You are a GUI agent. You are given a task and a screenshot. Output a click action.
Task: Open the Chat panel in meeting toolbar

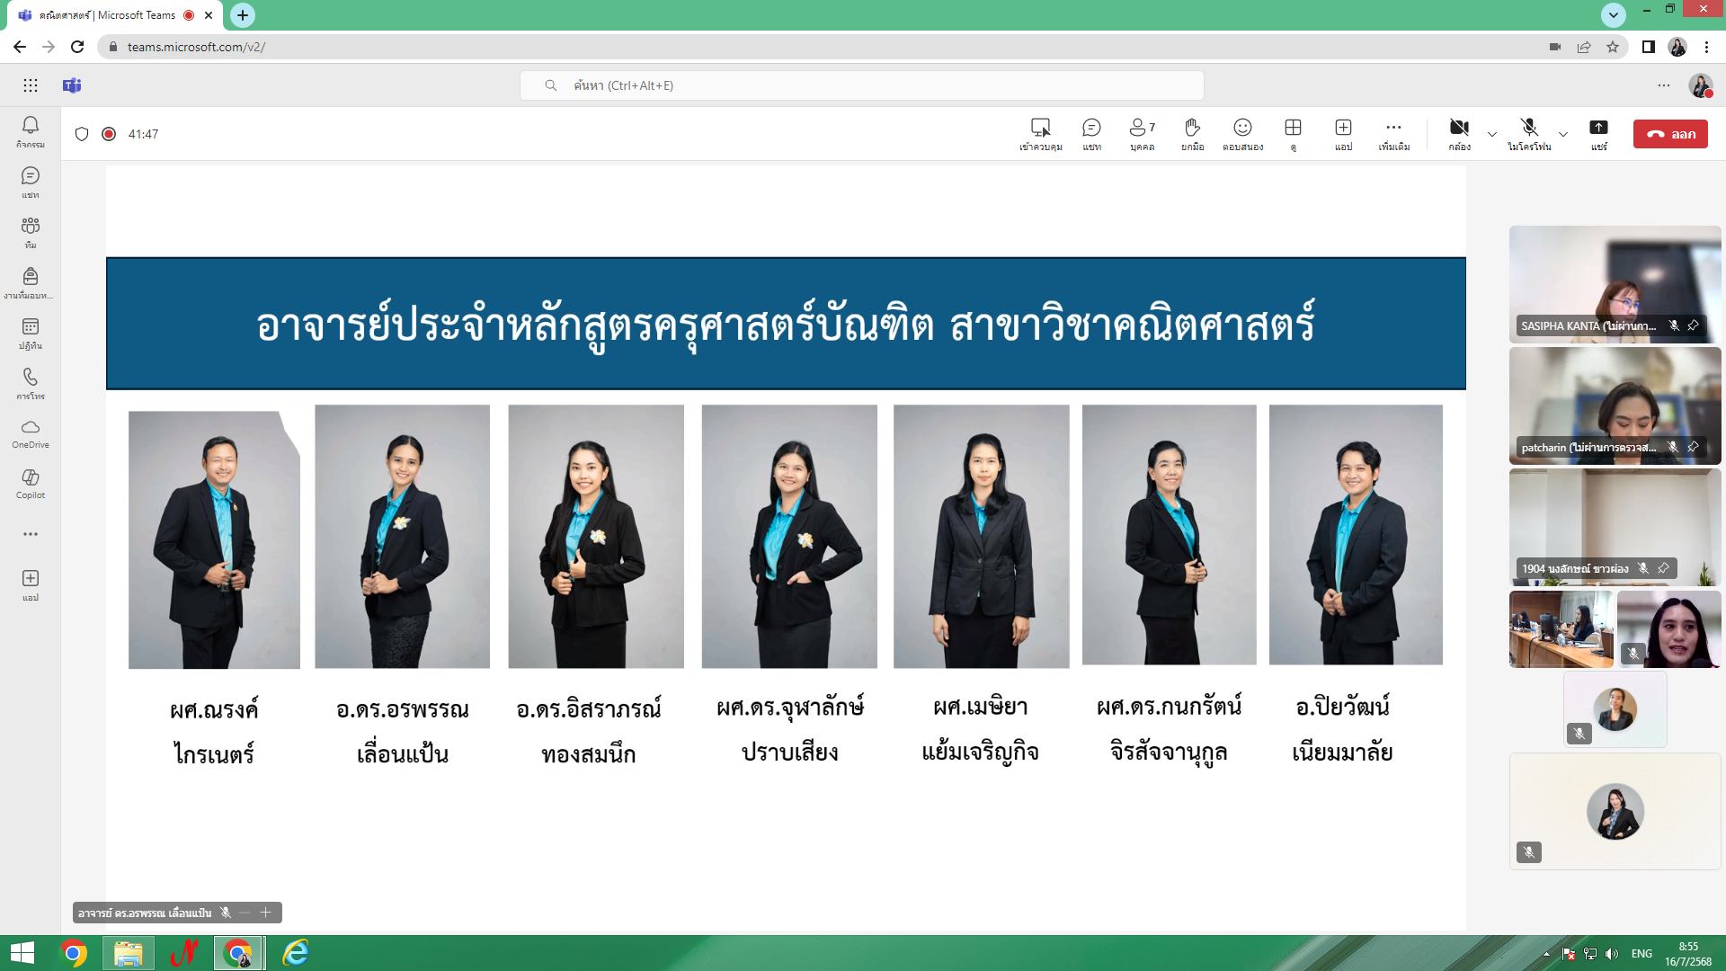tap(1091, 134)
